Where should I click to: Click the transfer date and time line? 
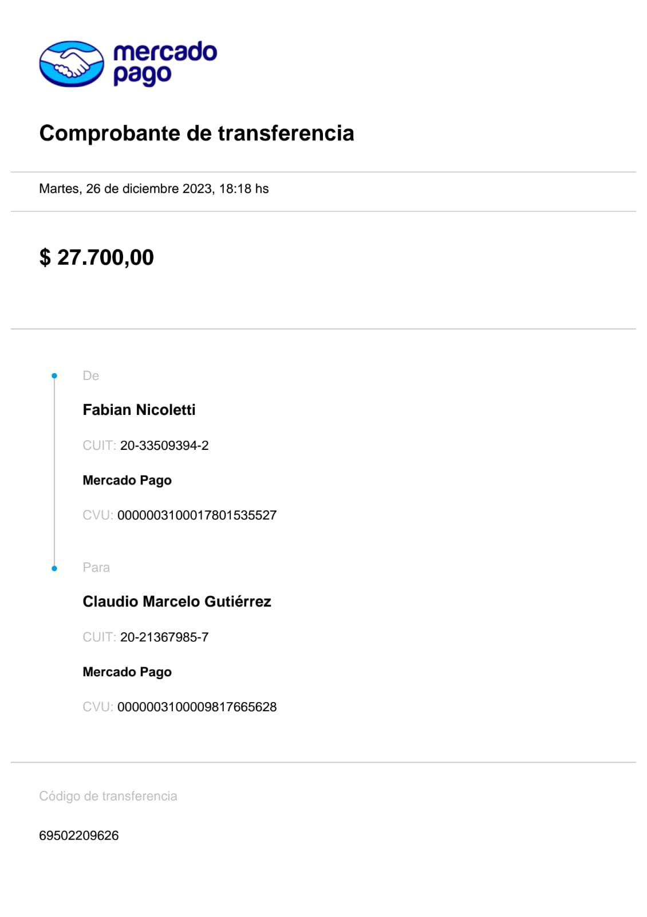[153, 189]
